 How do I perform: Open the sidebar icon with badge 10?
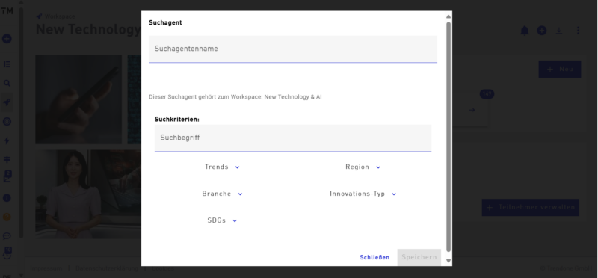[7, 253]
